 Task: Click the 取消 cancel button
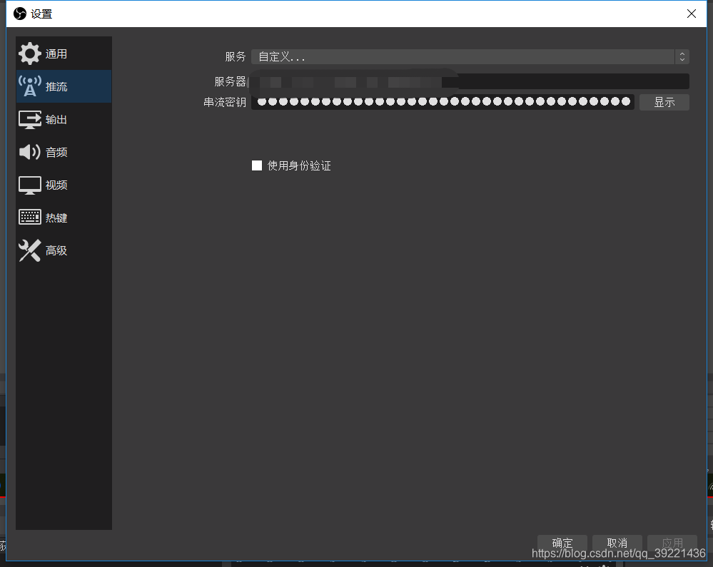click(x=617, y=543)
